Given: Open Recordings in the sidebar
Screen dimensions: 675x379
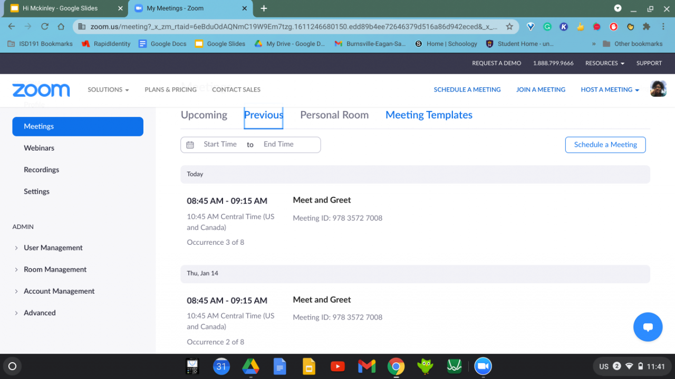Looking at the screenshot, I should coord(41,169).
